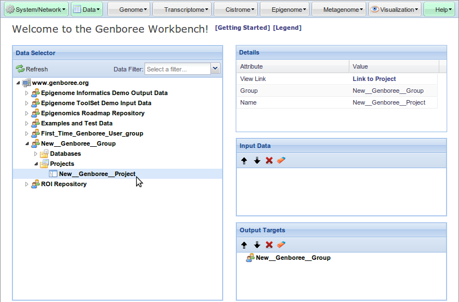This screenshot has width=459, height=302.
Task: Click eraser clear icon in Output Targets
Action: click(282, 245)
